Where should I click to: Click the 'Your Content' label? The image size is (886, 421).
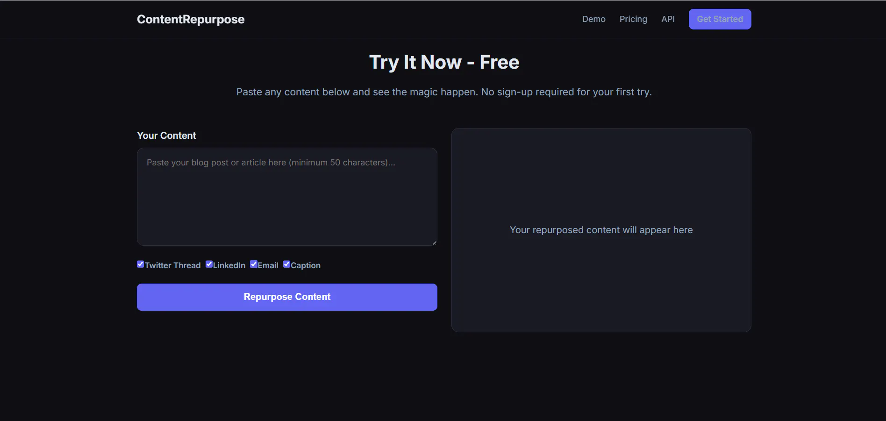pos(166,136)
